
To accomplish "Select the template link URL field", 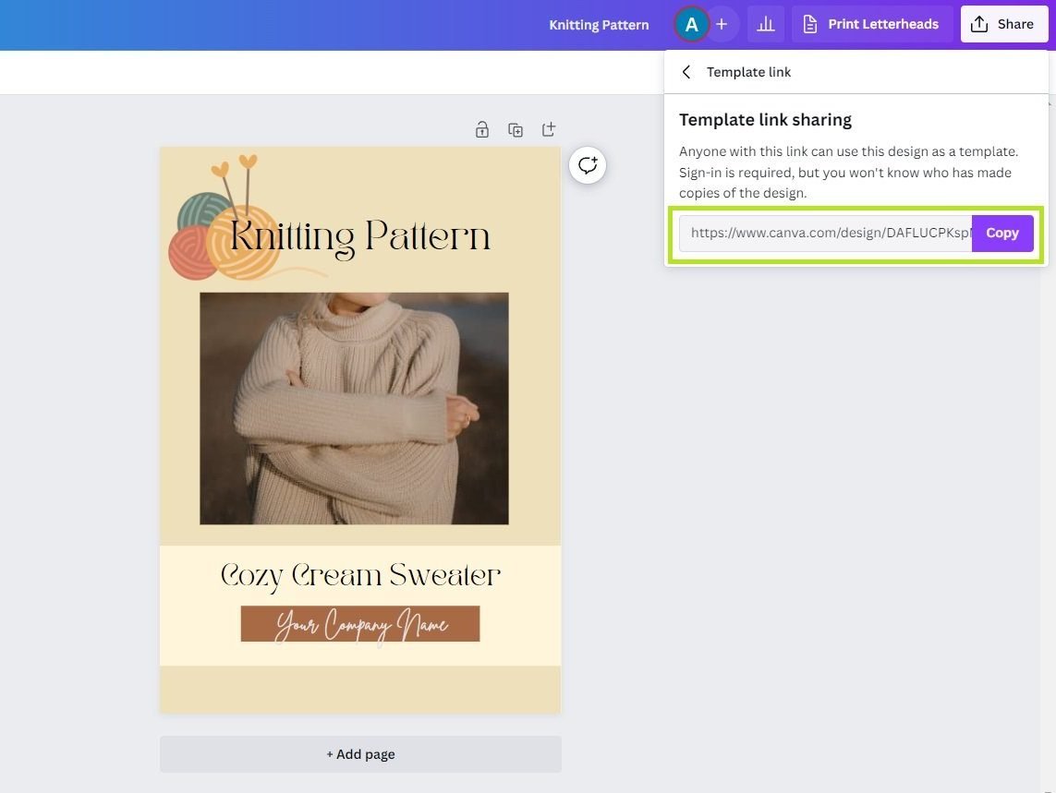I will tap(822, 233).
